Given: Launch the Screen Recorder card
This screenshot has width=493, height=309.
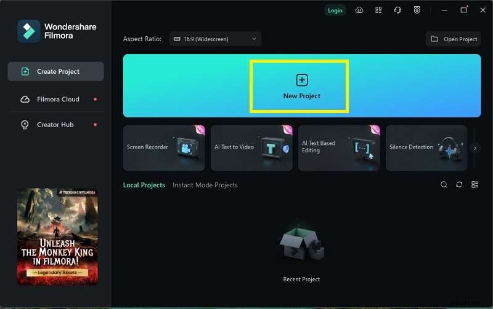Looking at the screenshot, I should pyautogui.click(x=164, y=147).
